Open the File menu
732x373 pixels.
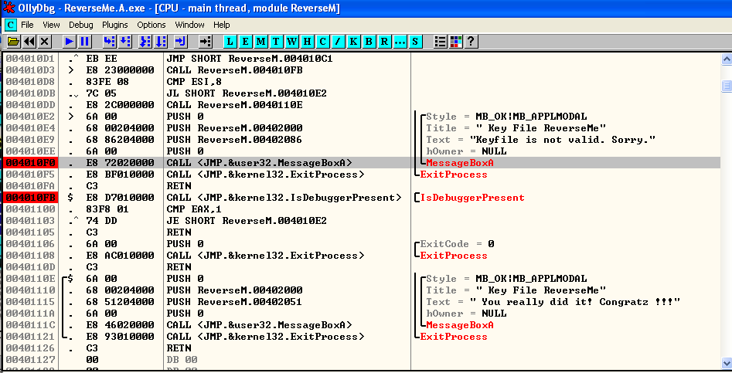[27, 25]
